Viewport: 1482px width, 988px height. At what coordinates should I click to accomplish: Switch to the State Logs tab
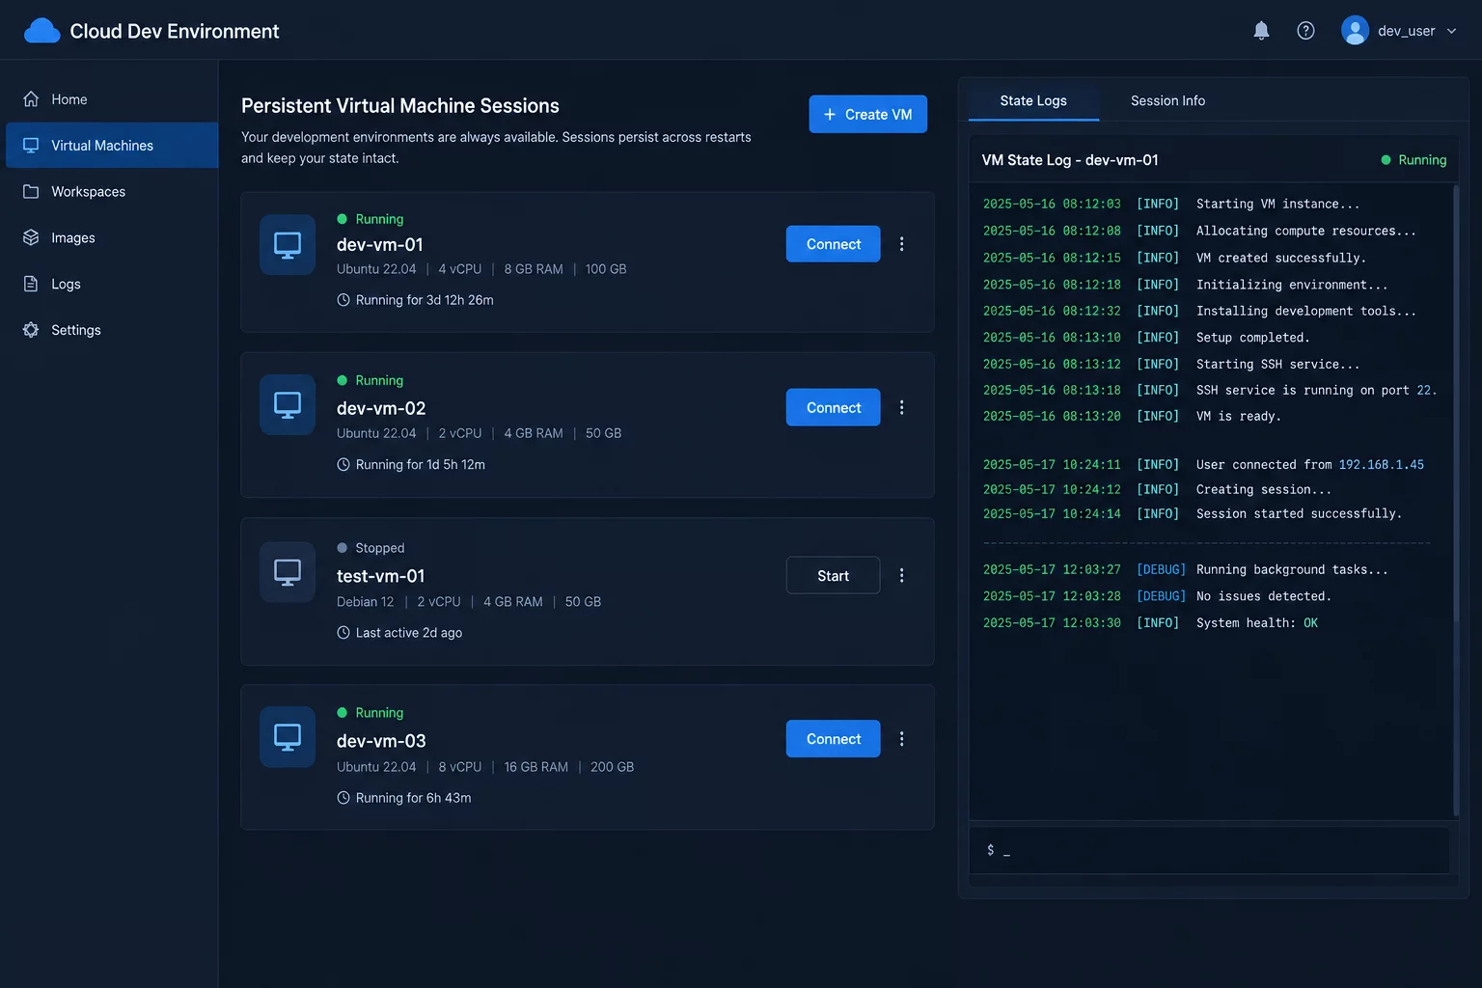tap(1033, 100)
